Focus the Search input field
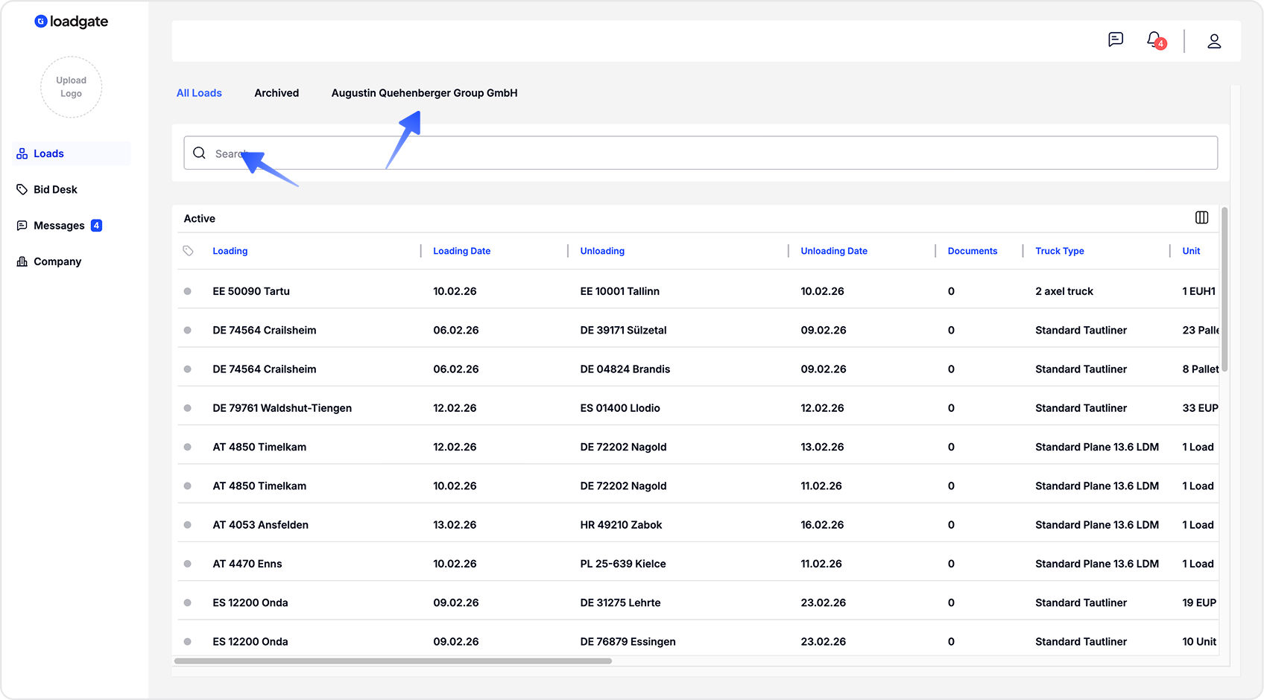This screenshot has height=700, width=1264. pos(701,153)
